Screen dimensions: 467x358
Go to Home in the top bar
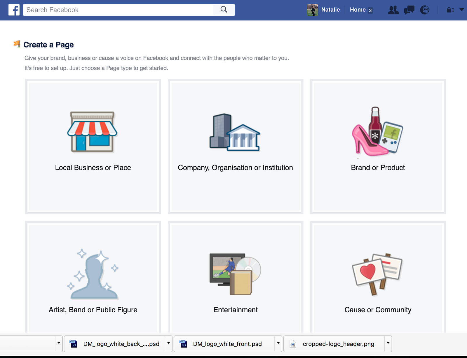tap(358, 10)
